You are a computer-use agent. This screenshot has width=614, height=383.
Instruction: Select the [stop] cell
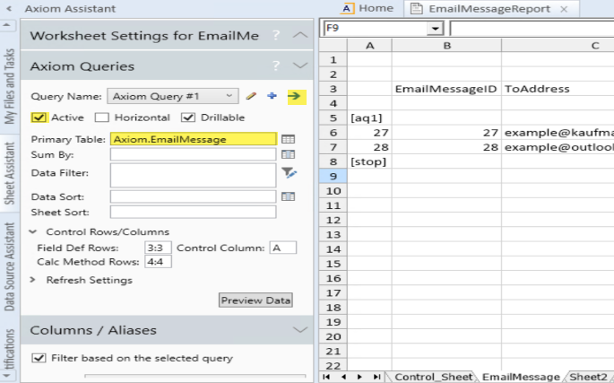pyautogui.click(x=369, y=161)
